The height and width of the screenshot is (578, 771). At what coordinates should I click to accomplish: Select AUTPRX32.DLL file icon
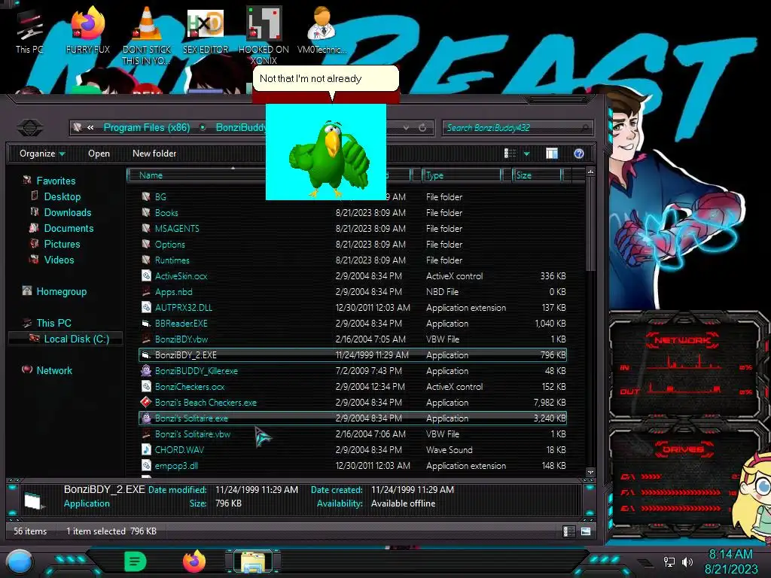click(146, 307)
